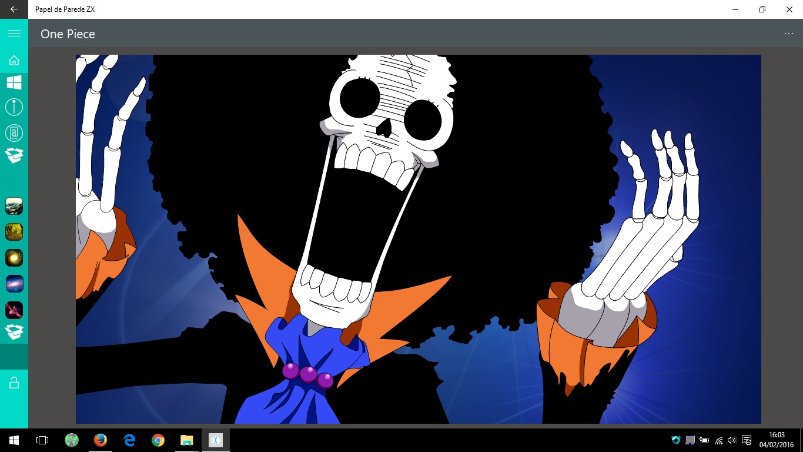Open the Start menu
Viewport: 803px width, 452px height.
pyautogui.click(x=12, y=440)
